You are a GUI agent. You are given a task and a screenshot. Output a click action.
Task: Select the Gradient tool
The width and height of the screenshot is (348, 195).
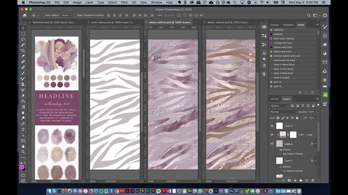click(x=23, y=107)
